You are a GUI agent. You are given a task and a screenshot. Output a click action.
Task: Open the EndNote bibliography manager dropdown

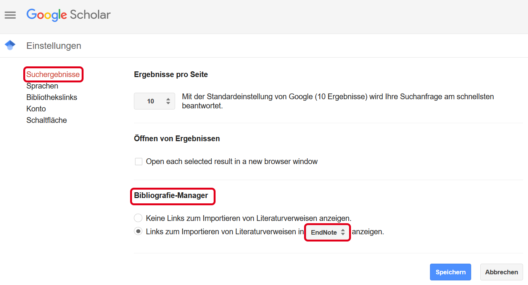pyautogui.click(x=327, y=232)
